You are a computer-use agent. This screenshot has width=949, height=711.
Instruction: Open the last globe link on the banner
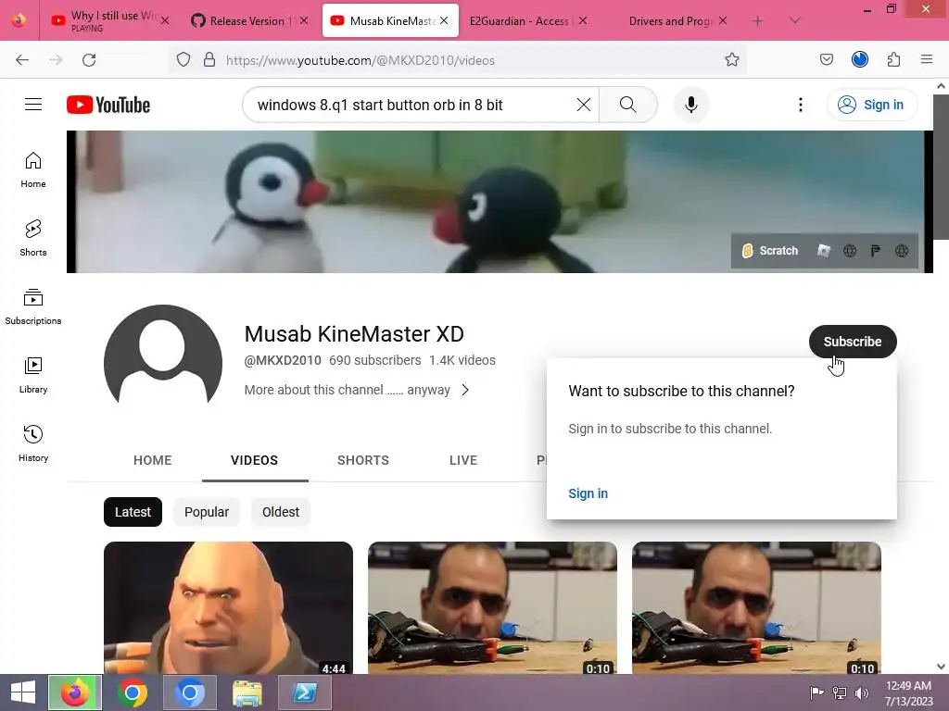tap(901, 251)
